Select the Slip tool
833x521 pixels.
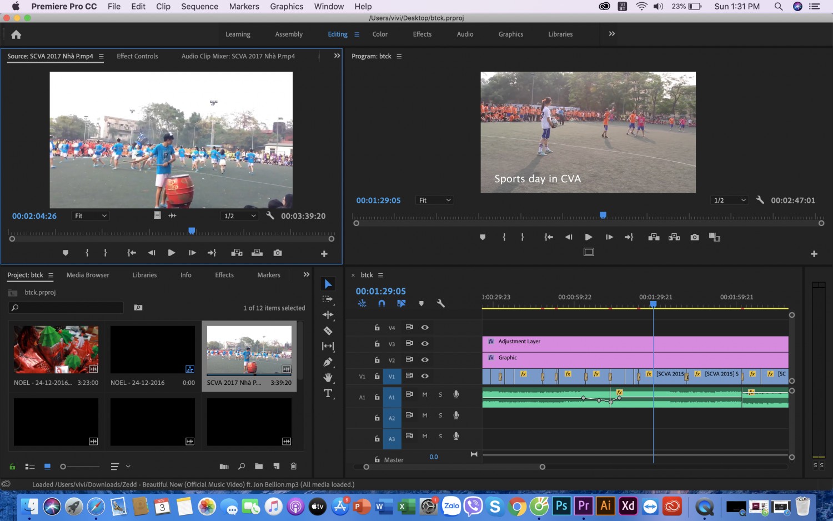328,346
